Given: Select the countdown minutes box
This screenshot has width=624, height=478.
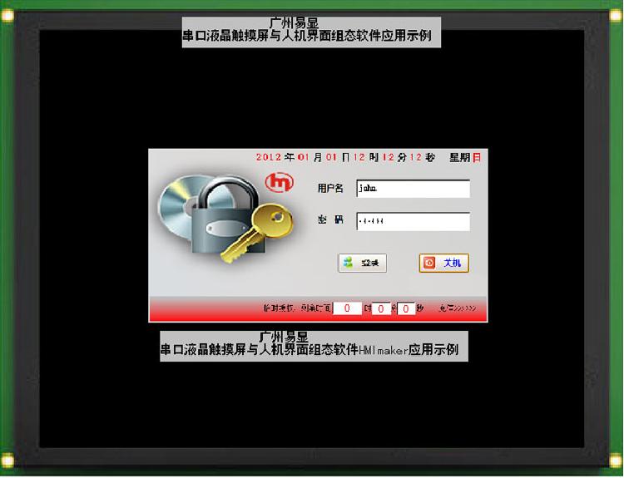Looking at the screenshot, I should [381, 308].
